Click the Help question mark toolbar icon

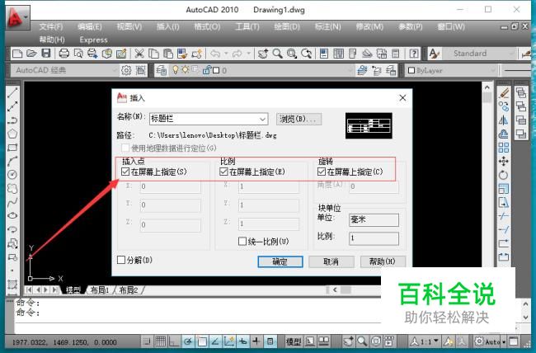coord(414,54)
